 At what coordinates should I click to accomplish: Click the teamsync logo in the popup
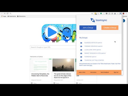click(x=99, y=20)
